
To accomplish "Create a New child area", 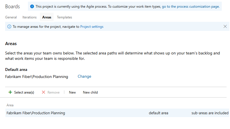I will tap(90, 92).
